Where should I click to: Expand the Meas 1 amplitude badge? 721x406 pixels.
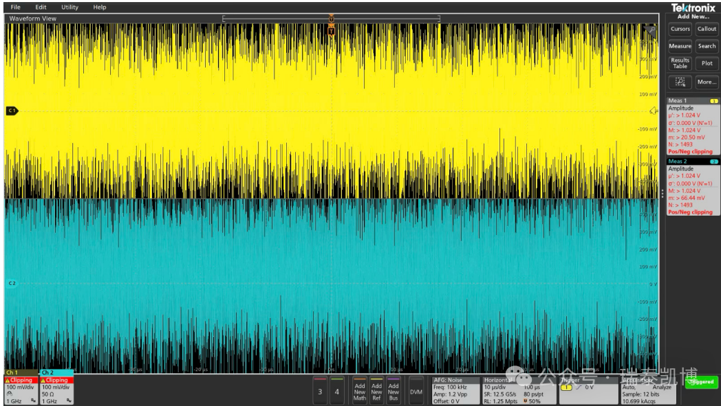pyautogui.click(x=693, y=127)
